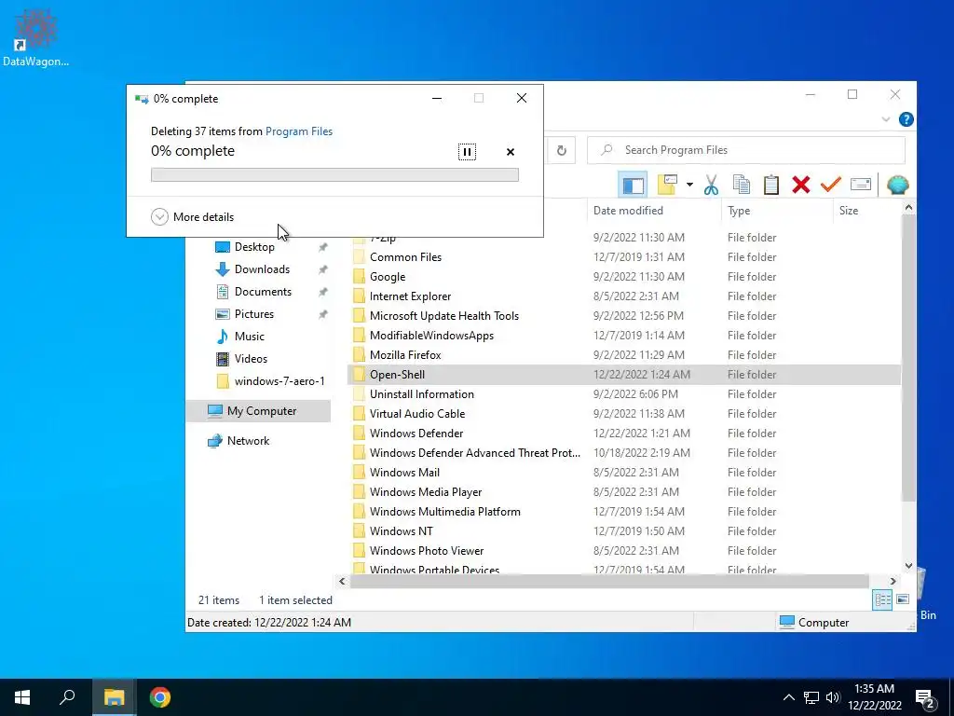
Task: Select the Windows Photo Viewer folder
Action: 427,550
